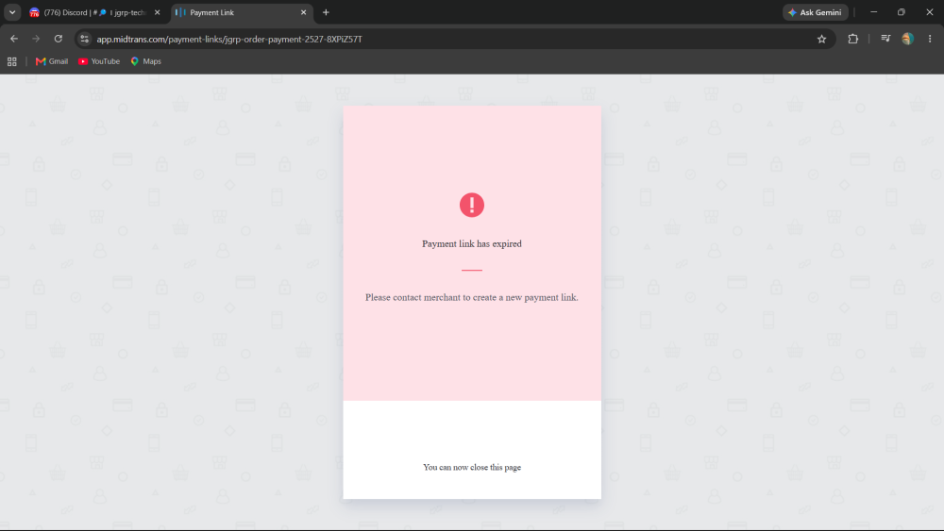Open the Maps bookmark

145,61
